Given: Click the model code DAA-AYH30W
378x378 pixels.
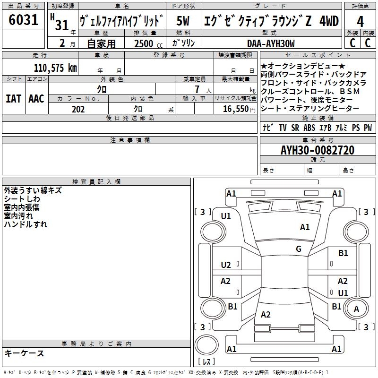Looking at the screenshot, I should (271, 43).
